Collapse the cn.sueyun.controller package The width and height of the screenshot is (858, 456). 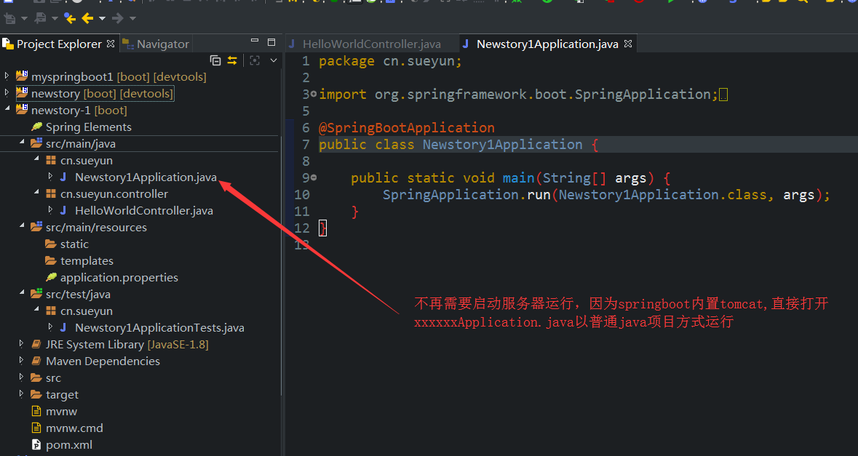pos(36,193)
